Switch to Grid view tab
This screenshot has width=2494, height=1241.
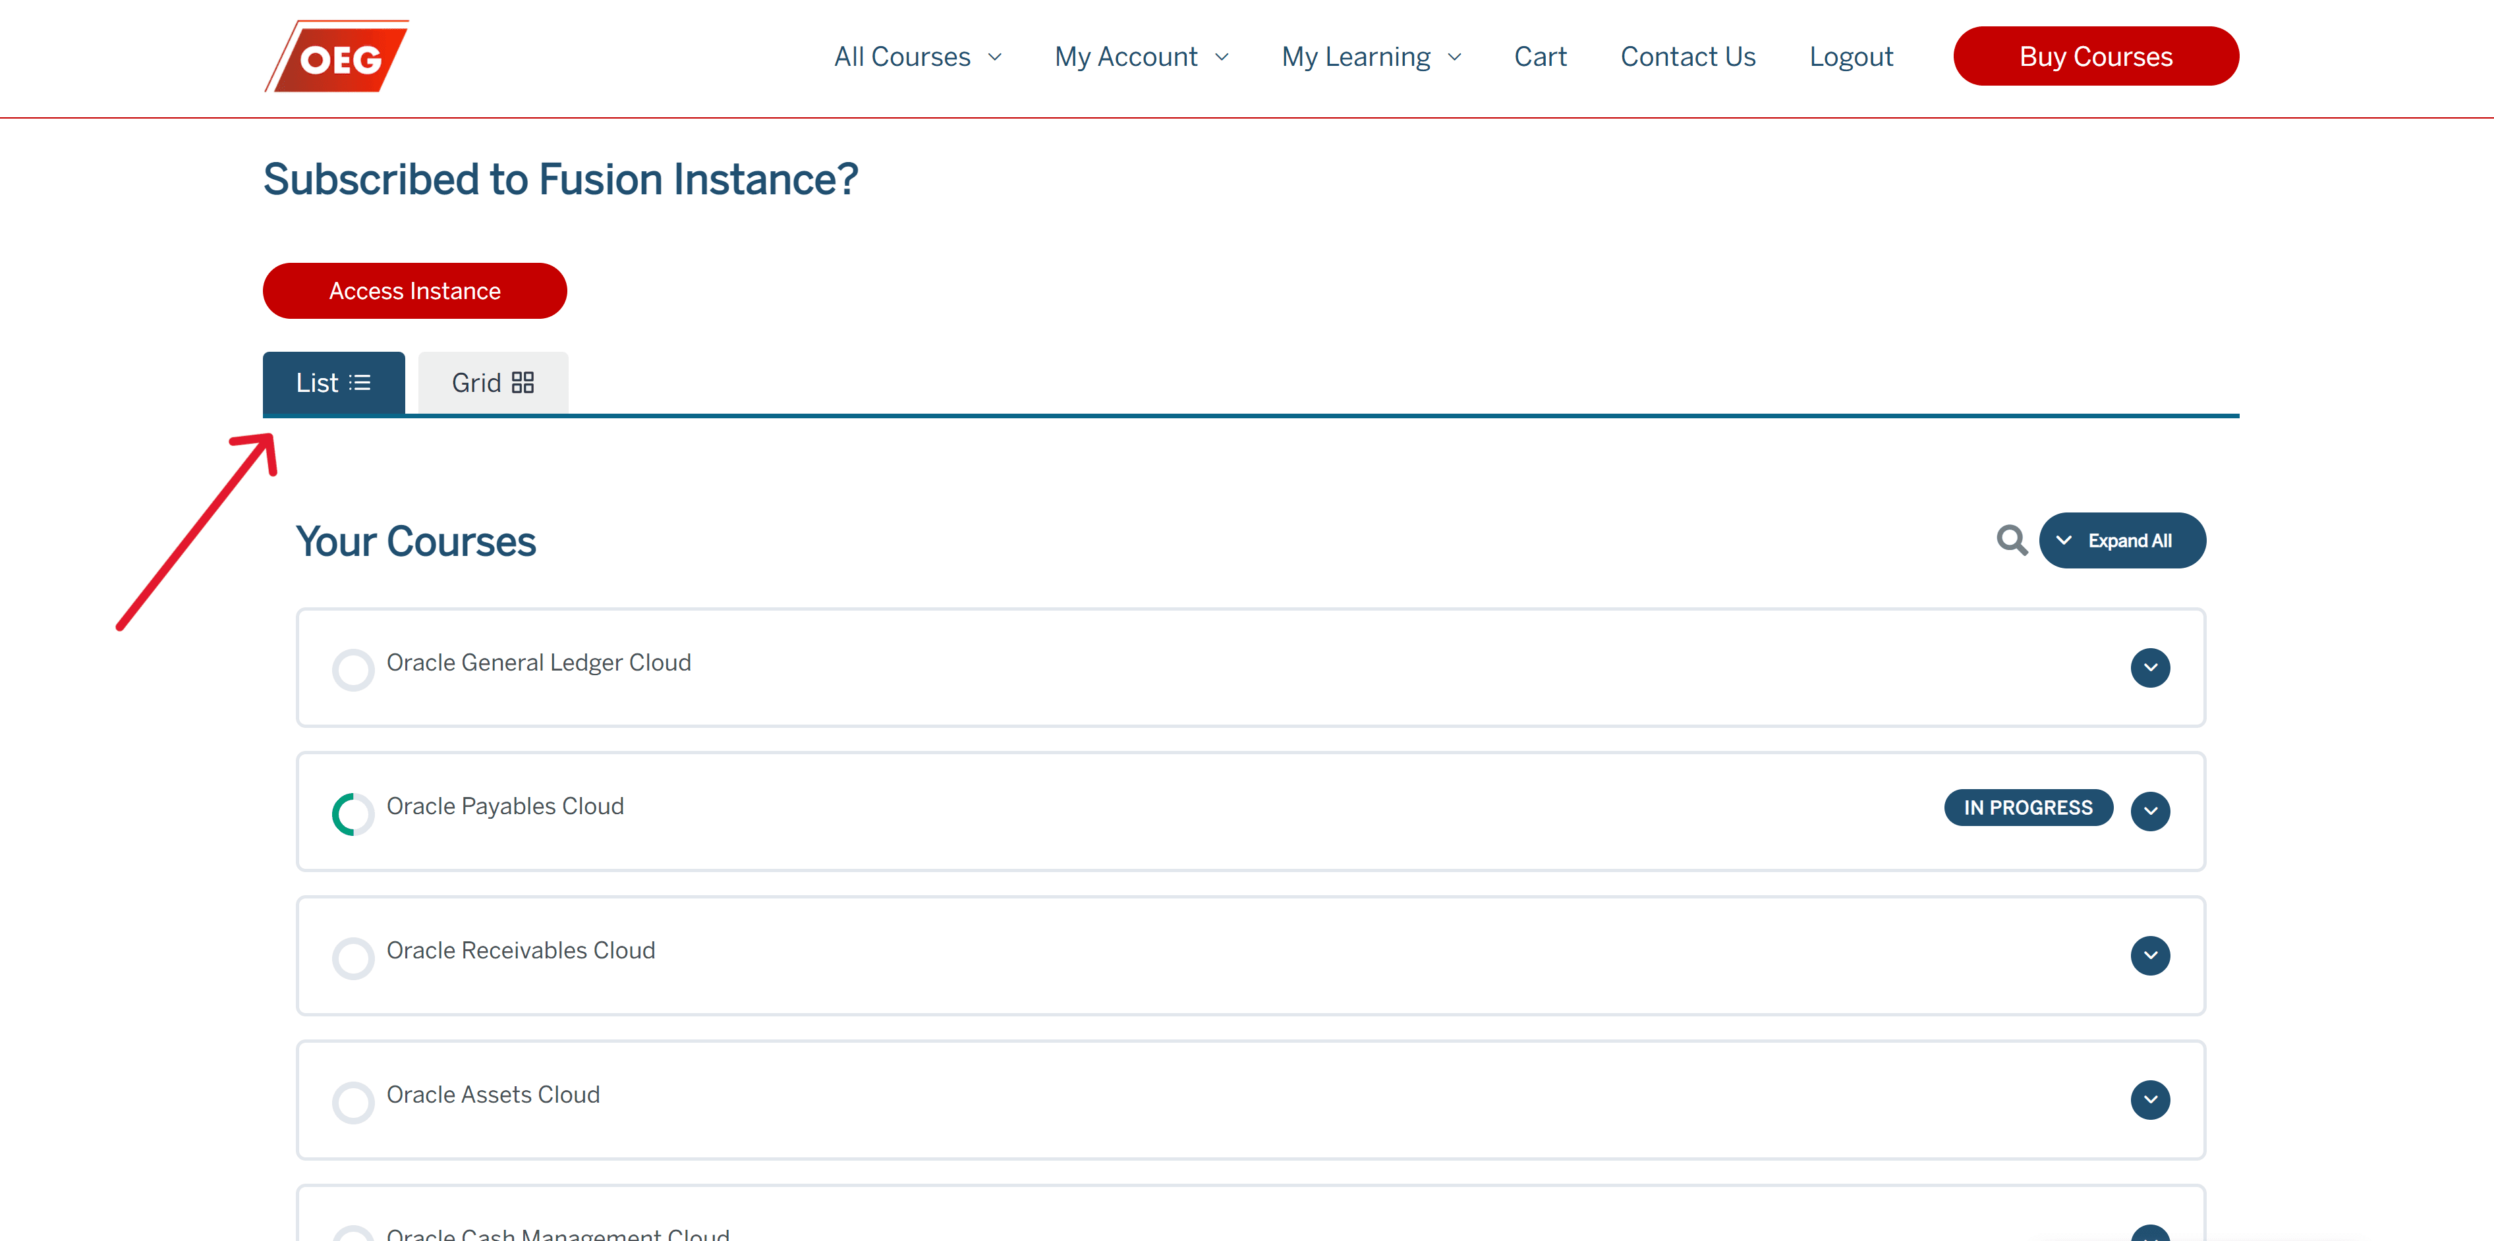[492, 383]
